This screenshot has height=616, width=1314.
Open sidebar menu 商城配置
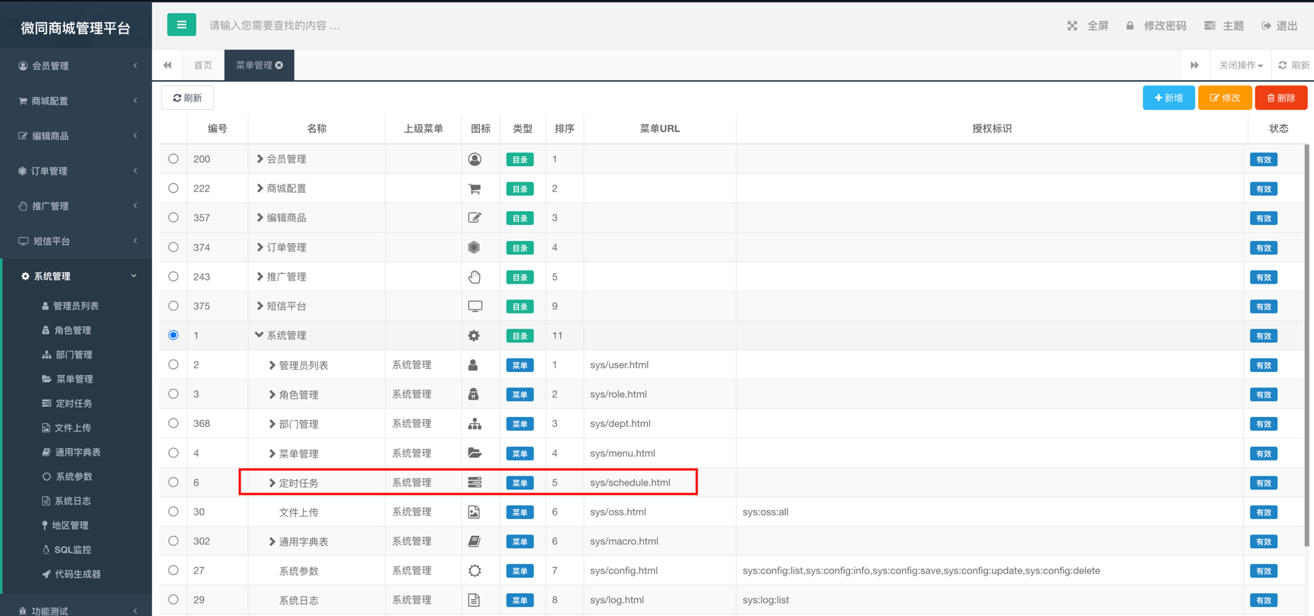(x=76, y=101)
